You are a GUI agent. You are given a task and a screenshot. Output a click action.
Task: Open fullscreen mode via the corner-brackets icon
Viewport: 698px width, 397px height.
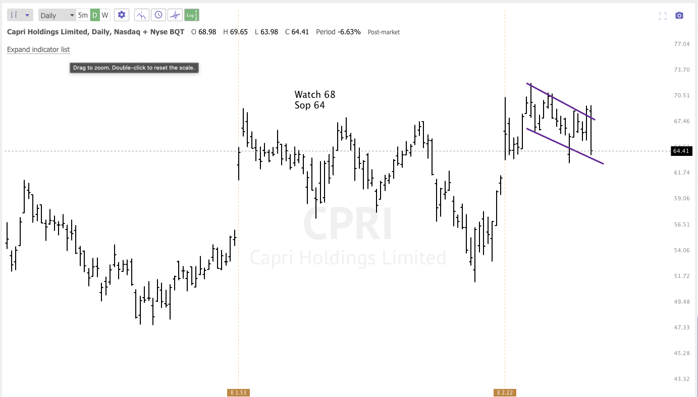[662, 16]
